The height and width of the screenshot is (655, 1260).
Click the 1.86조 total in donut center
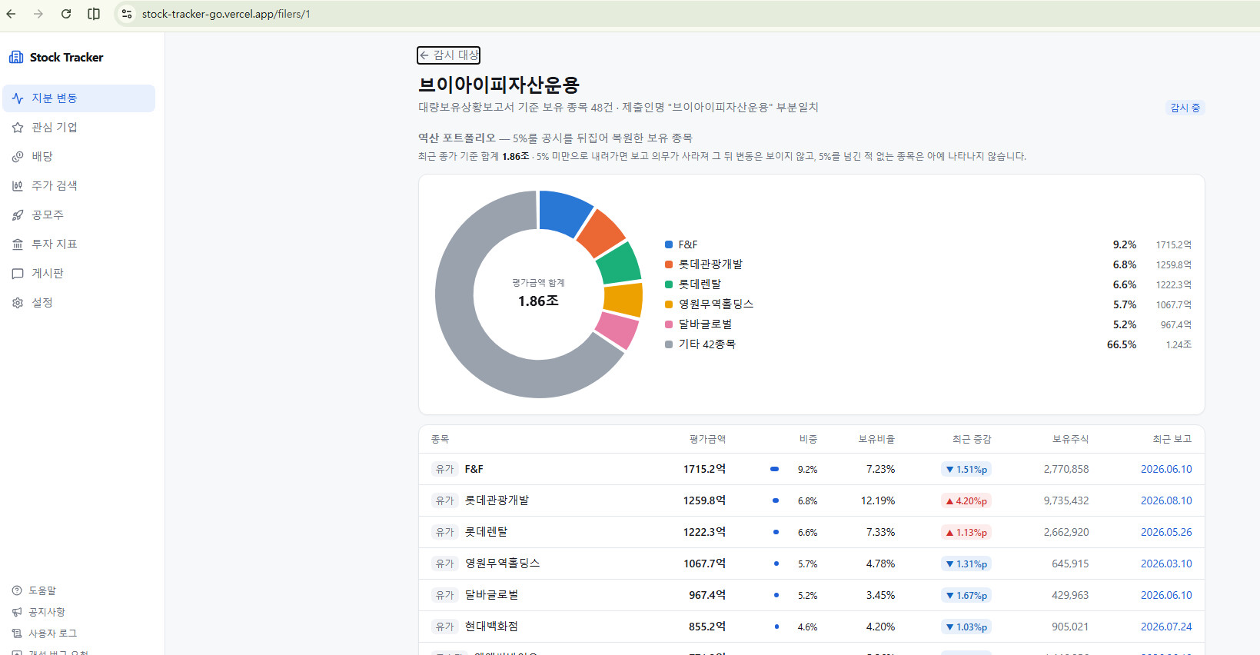point(538,301)
